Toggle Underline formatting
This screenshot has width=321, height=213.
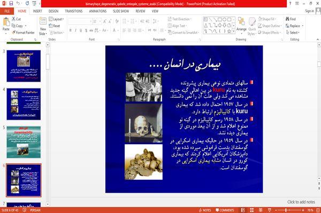pos(81,30)
